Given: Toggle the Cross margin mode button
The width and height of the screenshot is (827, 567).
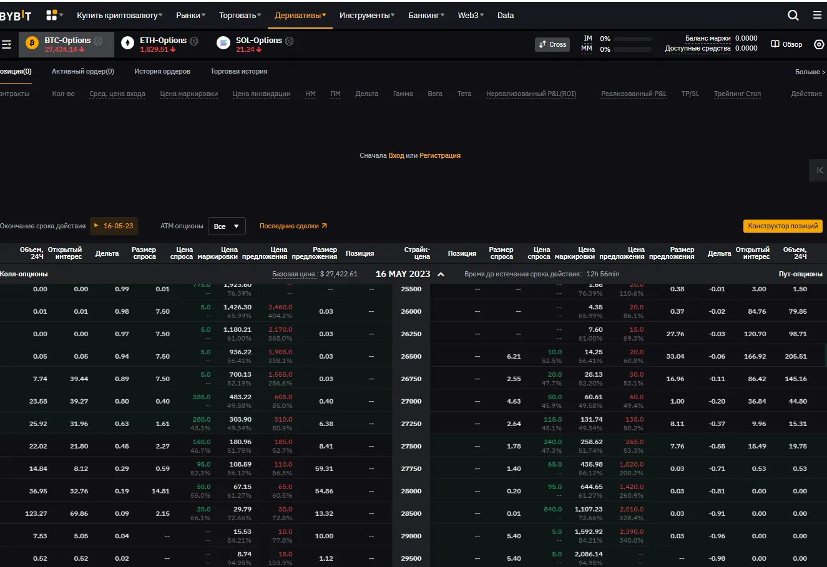Looking at the screenshot, I should click(x=552, y=44).
